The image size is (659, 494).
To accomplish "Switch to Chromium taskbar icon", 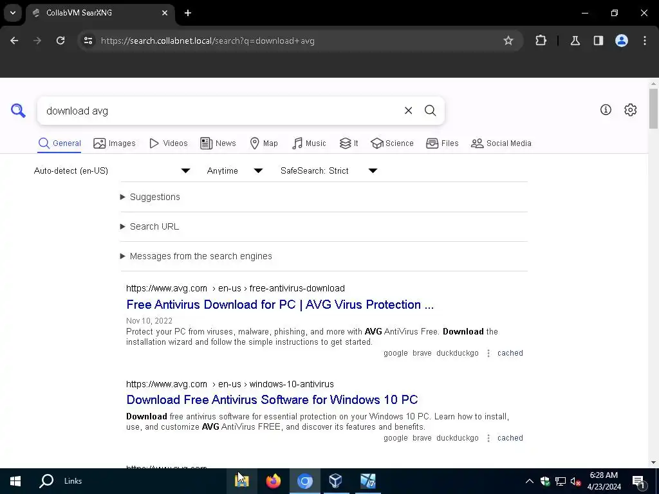I will click(304, 481).
